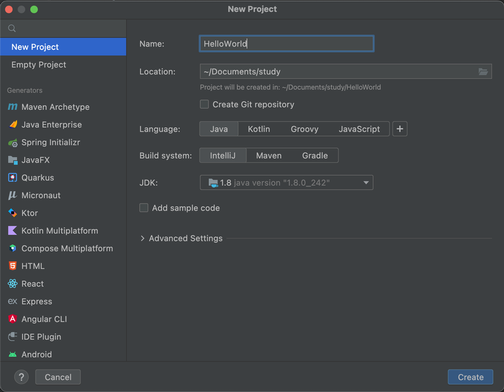Switch build system to Maven

pos(269,156)
